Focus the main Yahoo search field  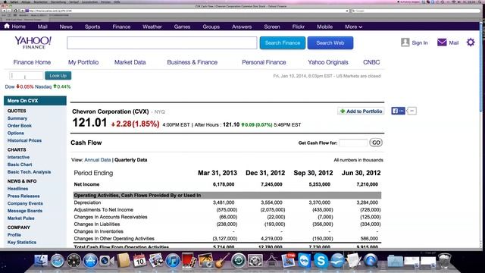[161, 42]
